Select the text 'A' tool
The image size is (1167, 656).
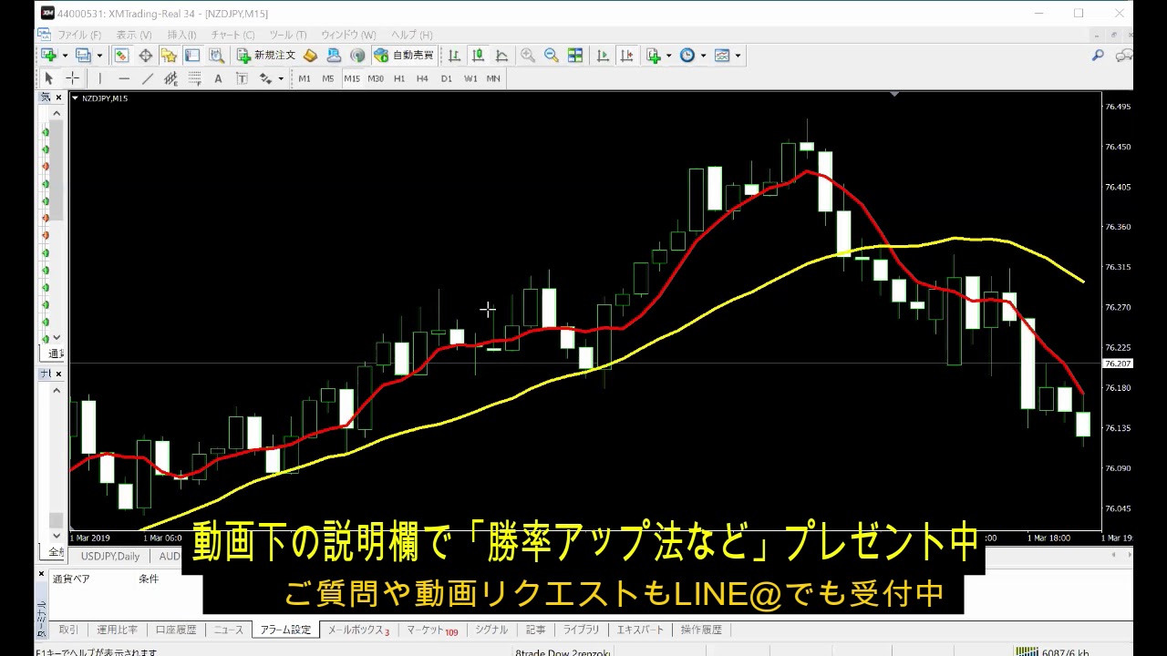(218, 78)
